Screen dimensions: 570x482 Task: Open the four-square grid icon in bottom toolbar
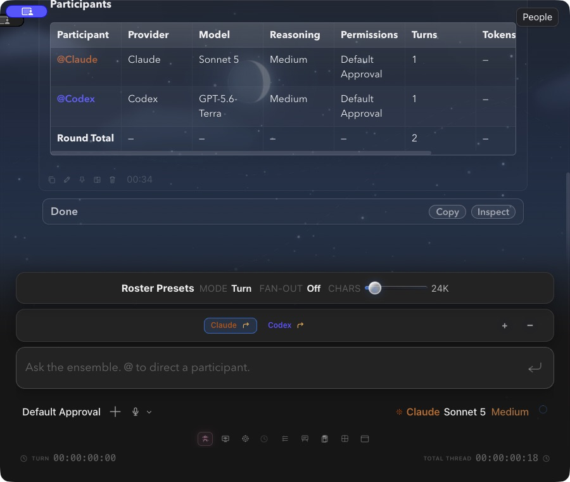pyautogui.click(x=345, y=439)
